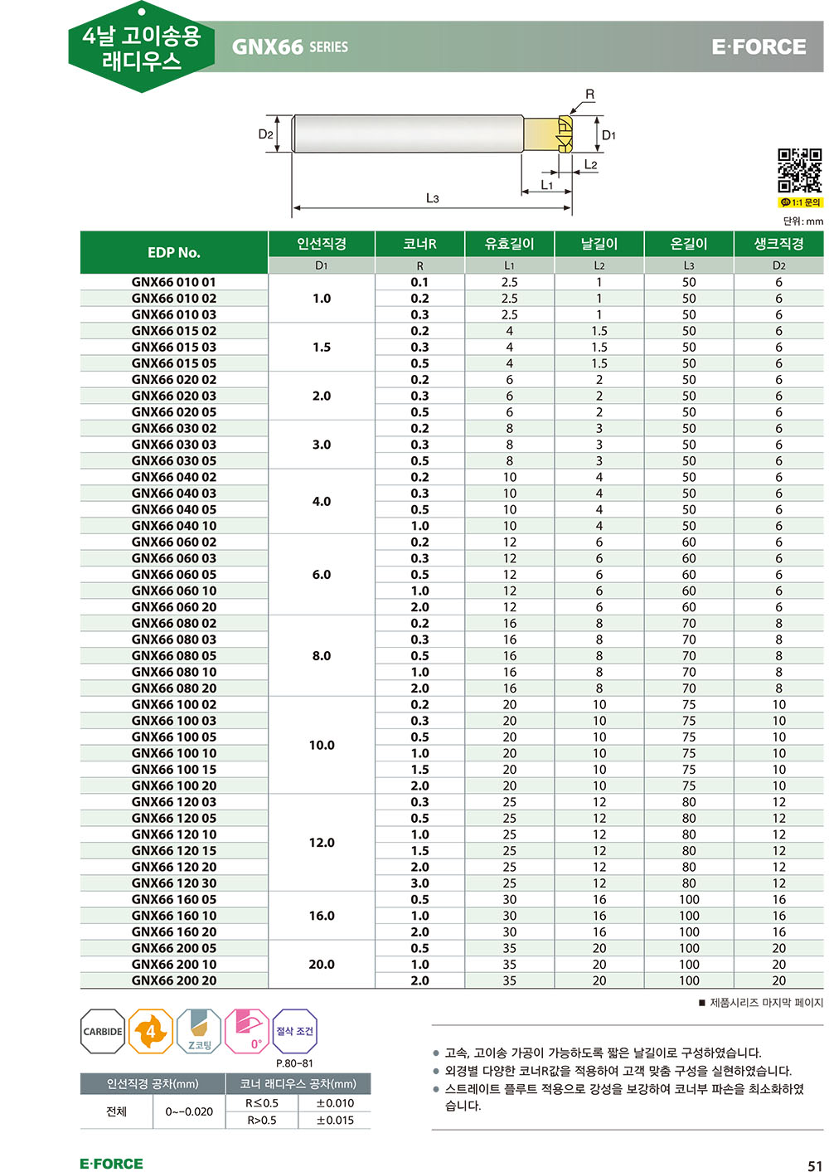Click the QR code image

click(800, 170)
